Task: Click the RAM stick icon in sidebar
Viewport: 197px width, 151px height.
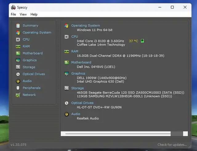Action: pos(18,46)
